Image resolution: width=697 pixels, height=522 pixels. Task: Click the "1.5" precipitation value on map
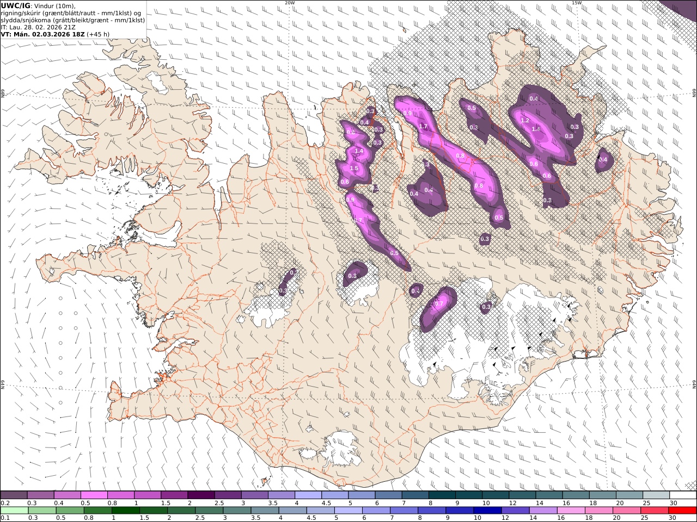tap(354, 168)
